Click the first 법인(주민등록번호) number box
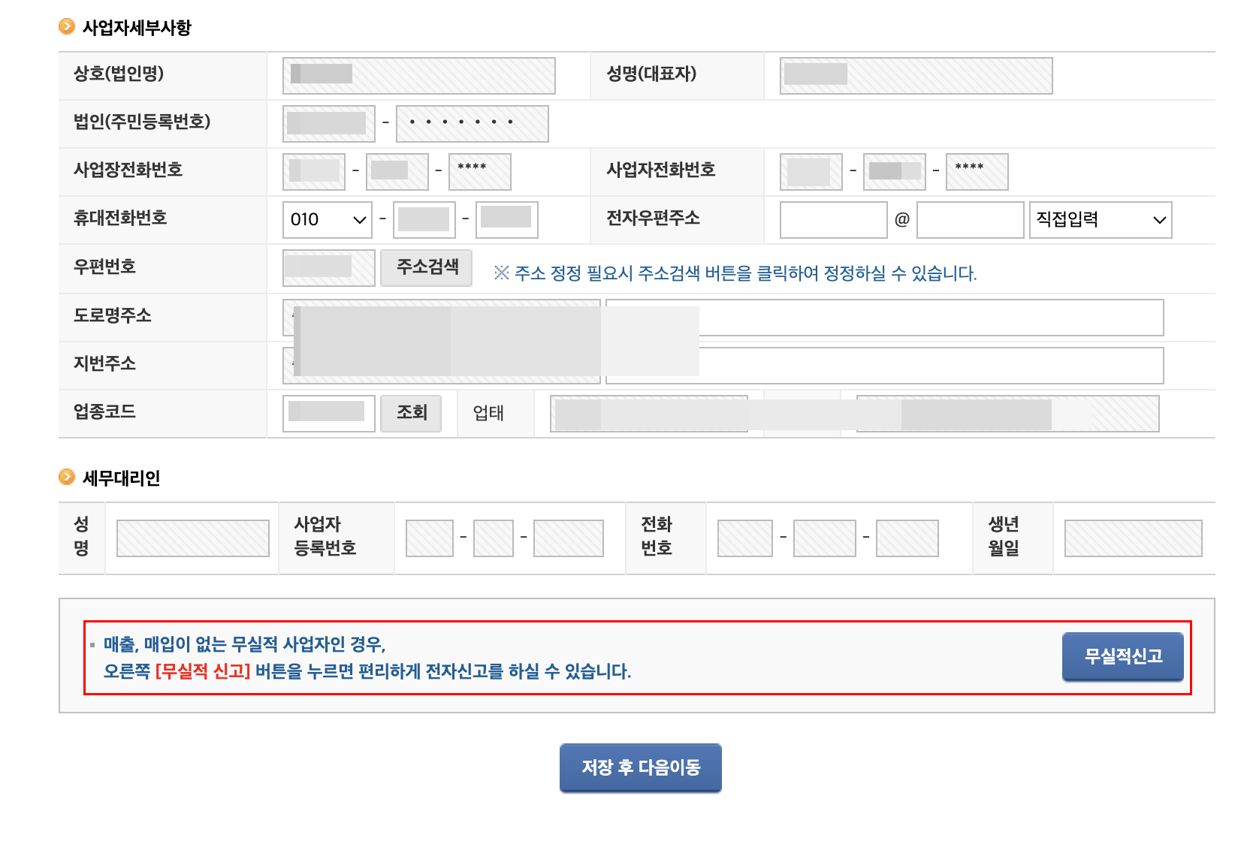 pos(328,123)
